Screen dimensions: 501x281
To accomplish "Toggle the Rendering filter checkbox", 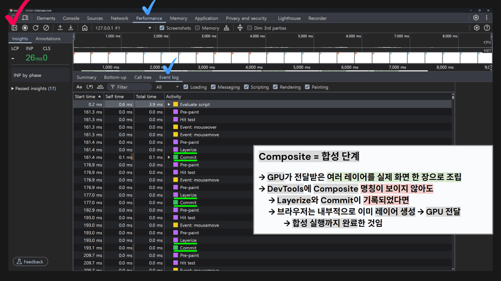I will pyautogui.click(x=276, y=87).
